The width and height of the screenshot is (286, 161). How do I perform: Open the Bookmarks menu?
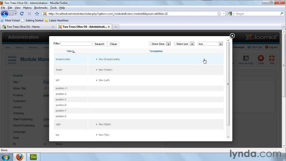41,8
